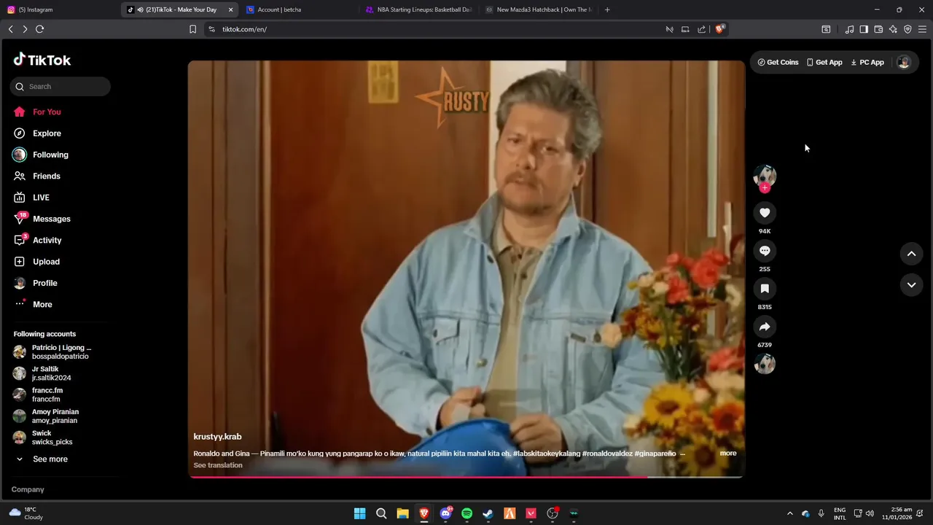
Task: Open a new browser tab
Action: pyautogui.click(x=607, y=9)
